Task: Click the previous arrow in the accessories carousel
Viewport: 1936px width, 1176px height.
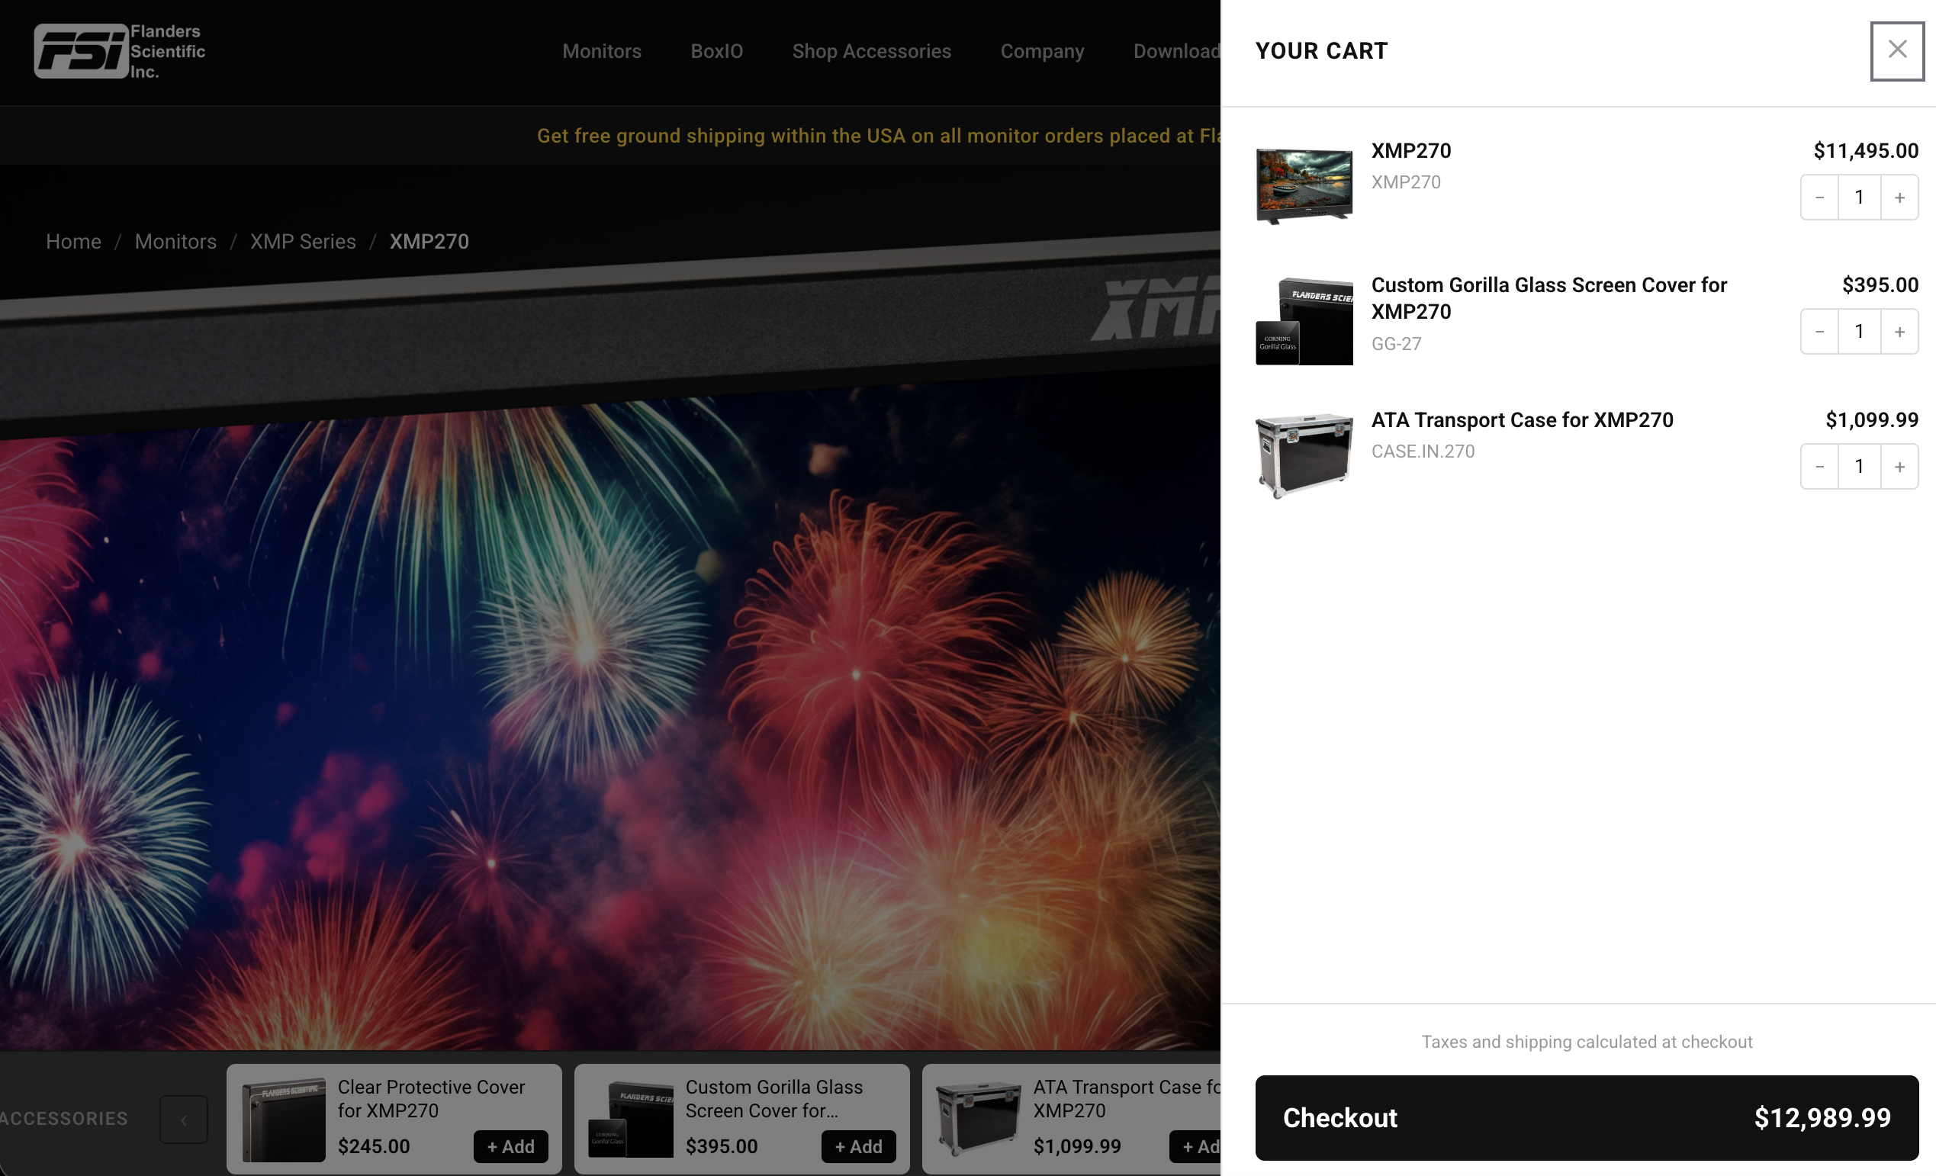Action: point(184,1120)
